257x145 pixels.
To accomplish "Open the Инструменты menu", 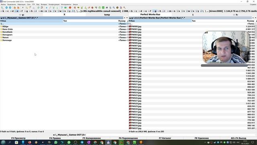I will [x=66, y=4].
